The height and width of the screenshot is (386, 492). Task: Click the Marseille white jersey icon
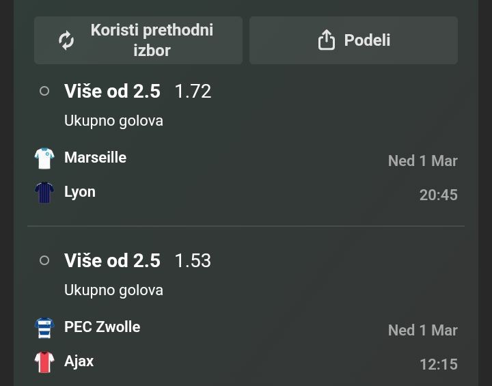point(44,158)
